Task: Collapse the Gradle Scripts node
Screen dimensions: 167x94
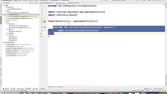Action: [3, 43]
